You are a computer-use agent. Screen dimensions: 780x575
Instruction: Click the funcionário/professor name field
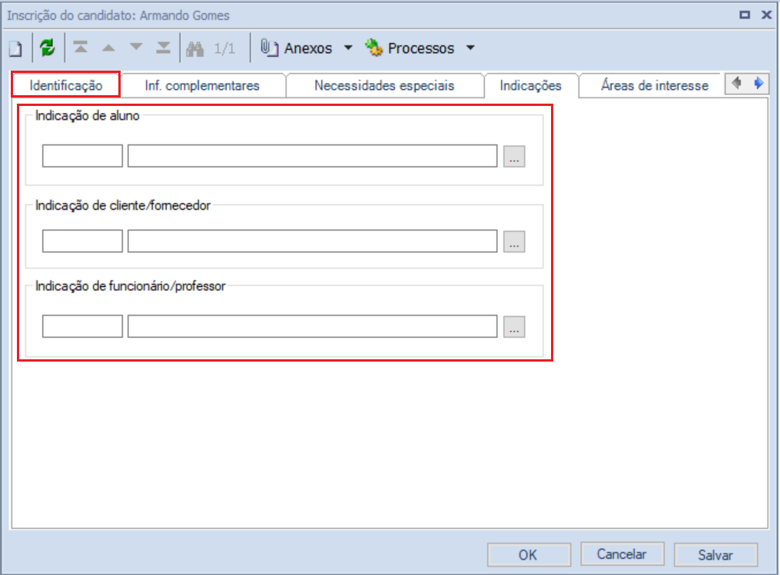(x=313, y=326)
